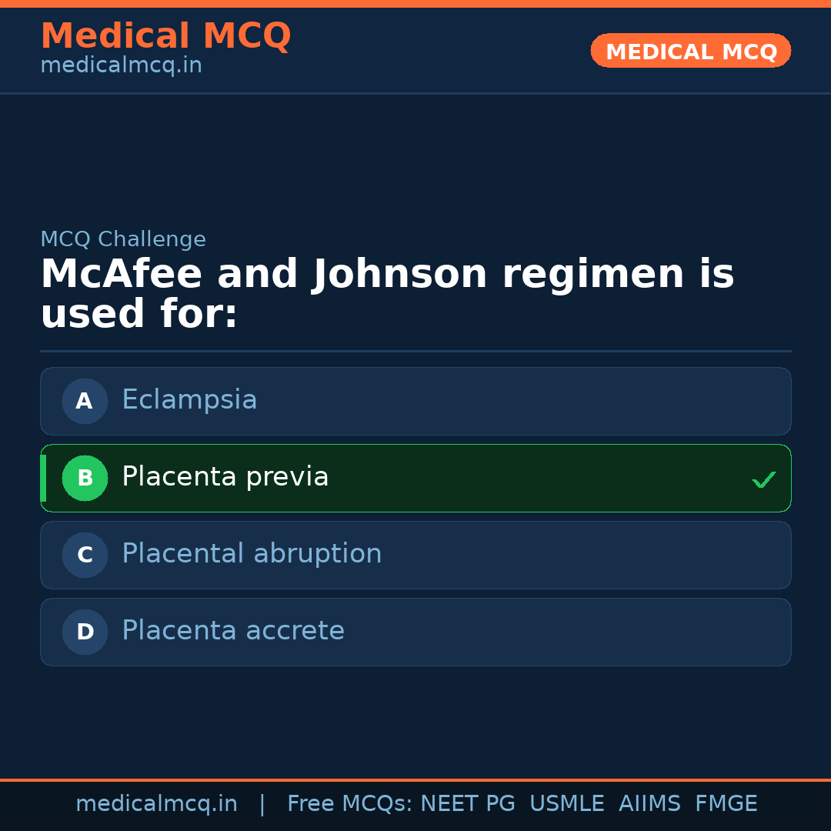Viewport: 831px width, 831px height.
Task: Click the orange Medical MCQ logo text
Action: coord(165,35)
